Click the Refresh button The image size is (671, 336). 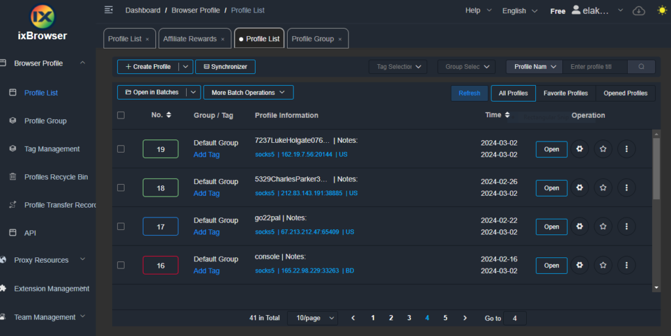click(x=469, y=93)
